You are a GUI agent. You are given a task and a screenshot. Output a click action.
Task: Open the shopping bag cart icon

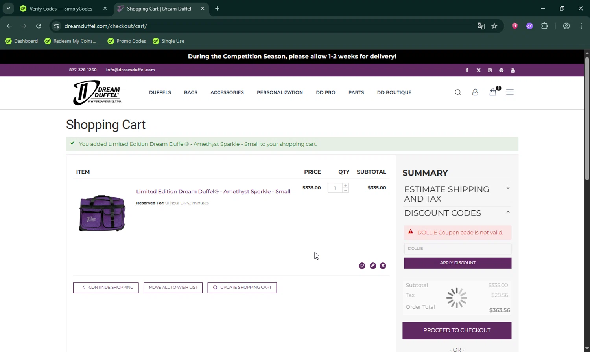coord(492,92)
